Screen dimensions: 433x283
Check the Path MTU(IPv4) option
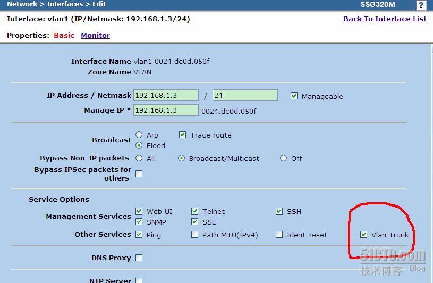[194, 235]
